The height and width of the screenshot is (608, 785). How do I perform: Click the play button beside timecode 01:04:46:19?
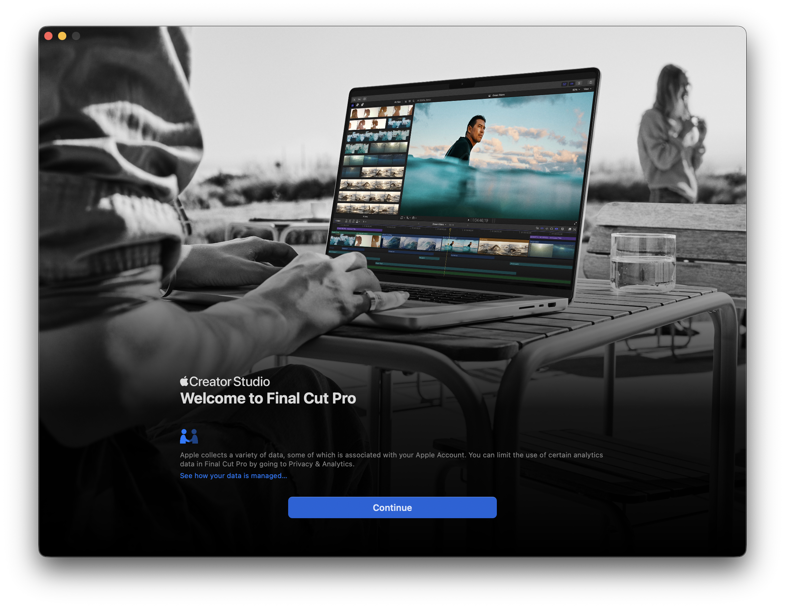[469, 220]
